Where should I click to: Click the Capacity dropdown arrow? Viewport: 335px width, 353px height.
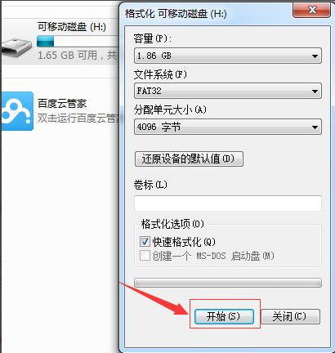(x=315, y=56)
